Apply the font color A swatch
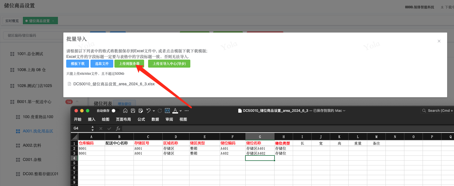 (x=175, y=111)
